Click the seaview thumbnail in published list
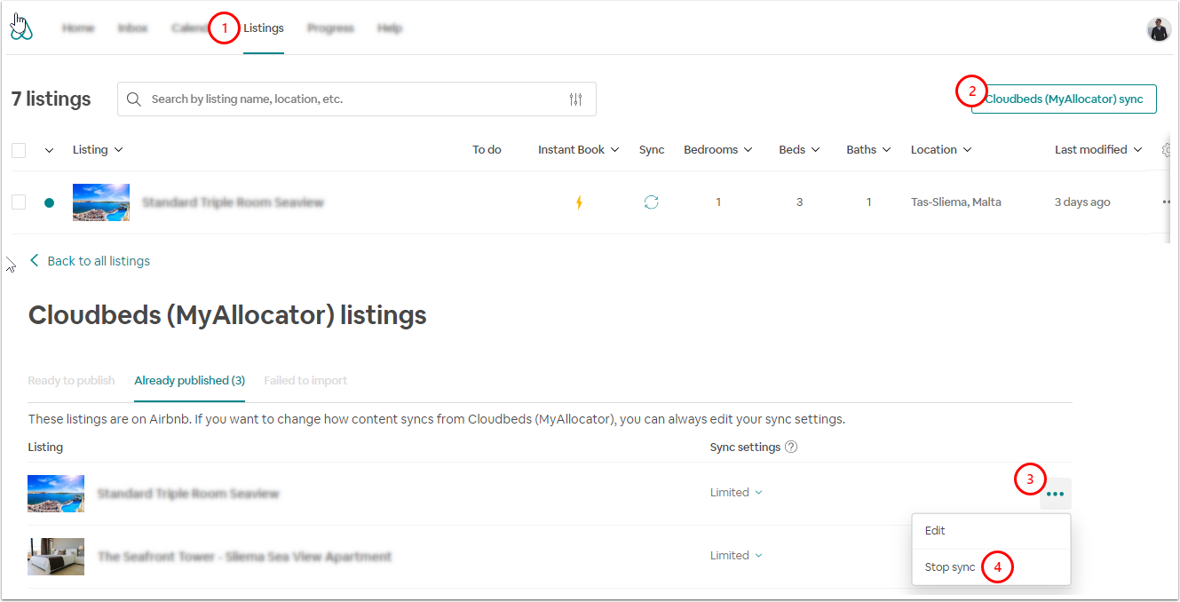 pyautogui.click(x=56, y=494)
